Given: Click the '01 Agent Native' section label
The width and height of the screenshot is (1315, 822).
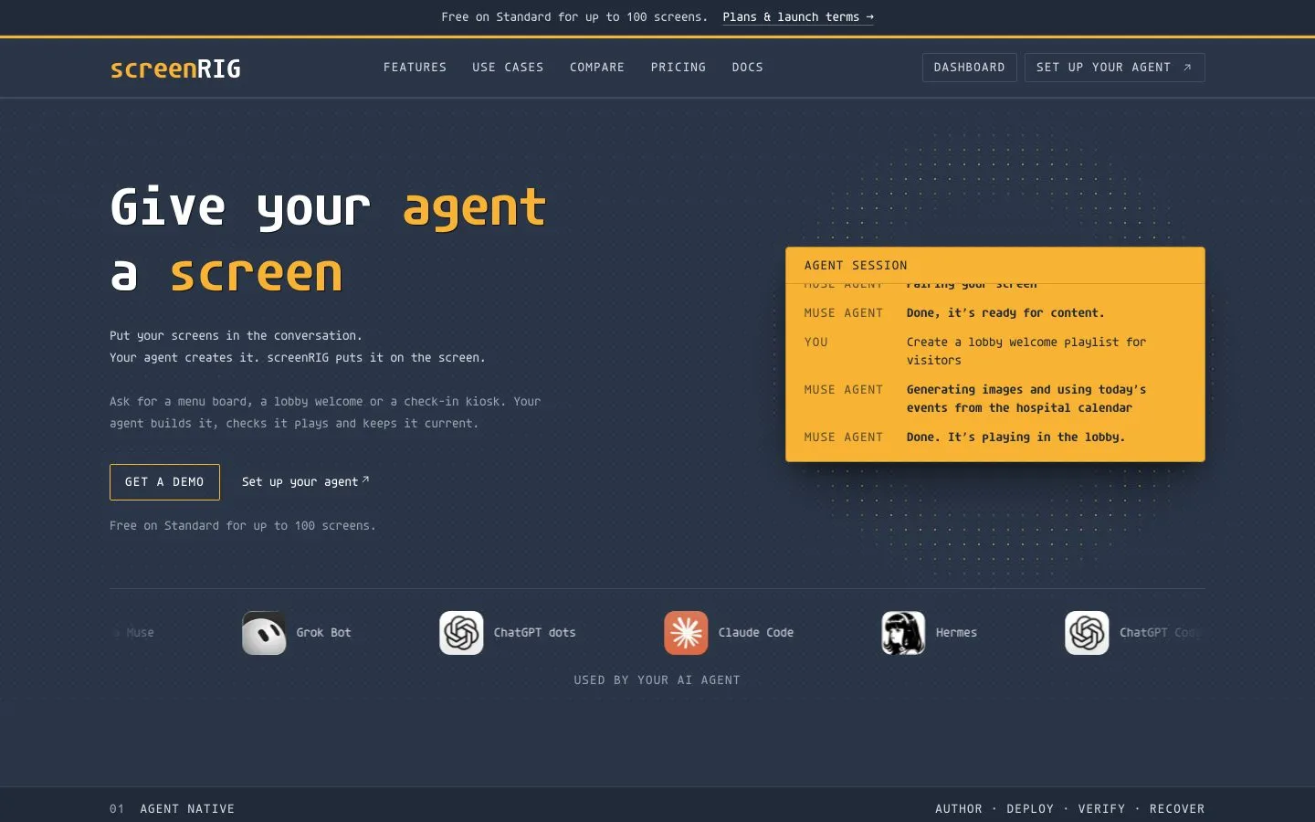Looking at the screenshot, I should [x=173, y=809].
